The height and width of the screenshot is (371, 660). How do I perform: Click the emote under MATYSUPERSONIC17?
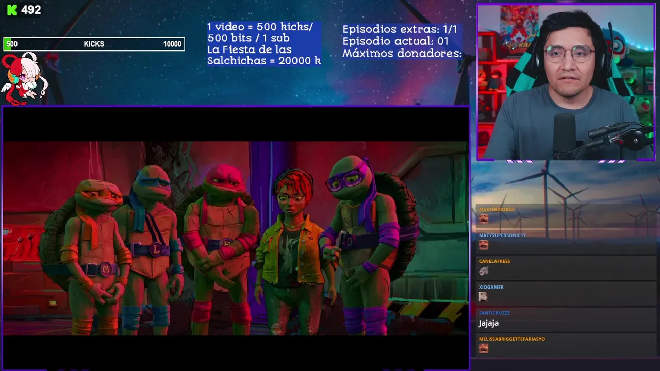(483, 245)
